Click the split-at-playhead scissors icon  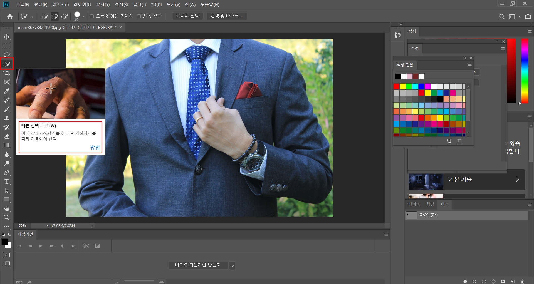click(x=86, y=246)
